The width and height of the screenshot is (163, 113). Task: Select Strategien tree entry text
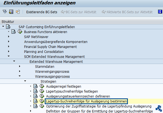pos(48,82)
